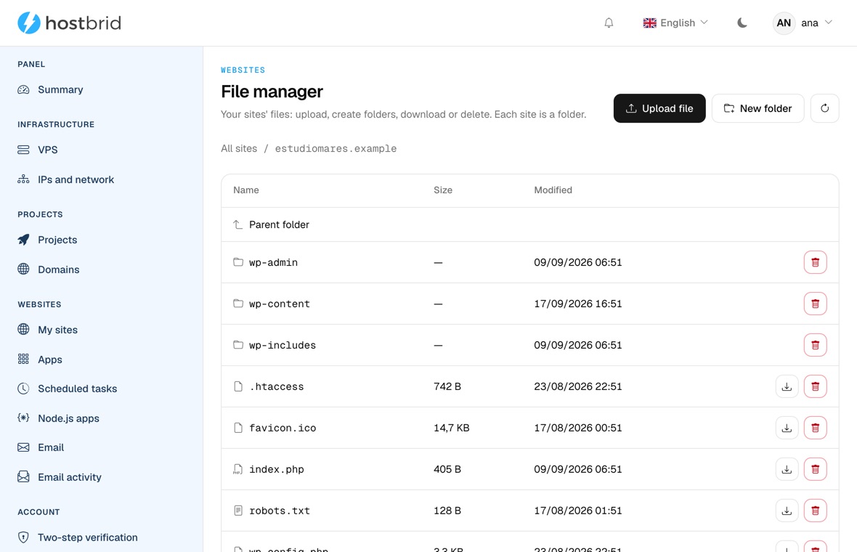This screenshot has width=857, height=552.
Task: Click the Upload file button
Action: coord(659,108)
